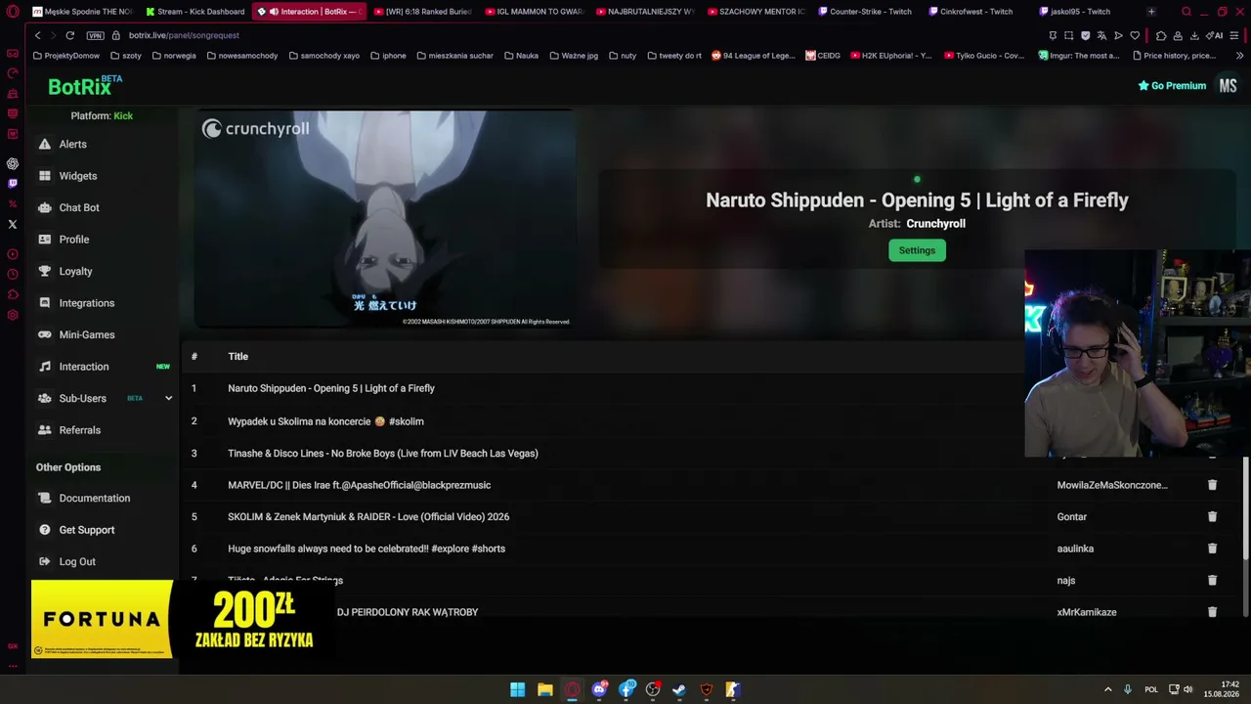Switch to the Cinkrofwest - Twitch tab
This screenshot has height=704, width=1251.
click(971, 12)
